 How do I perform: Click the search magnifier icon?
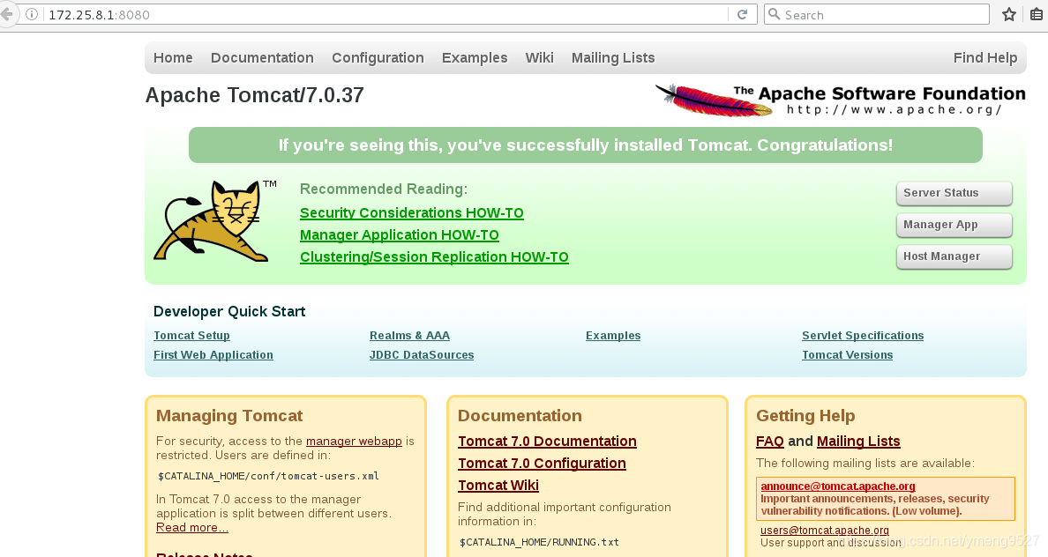(x=774, y=14)
